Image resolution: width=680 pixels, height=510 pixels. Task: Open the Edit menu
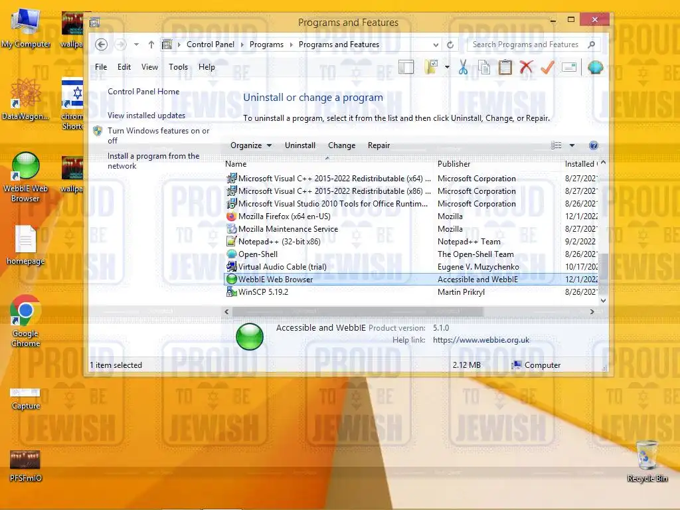tap(124, 67)
